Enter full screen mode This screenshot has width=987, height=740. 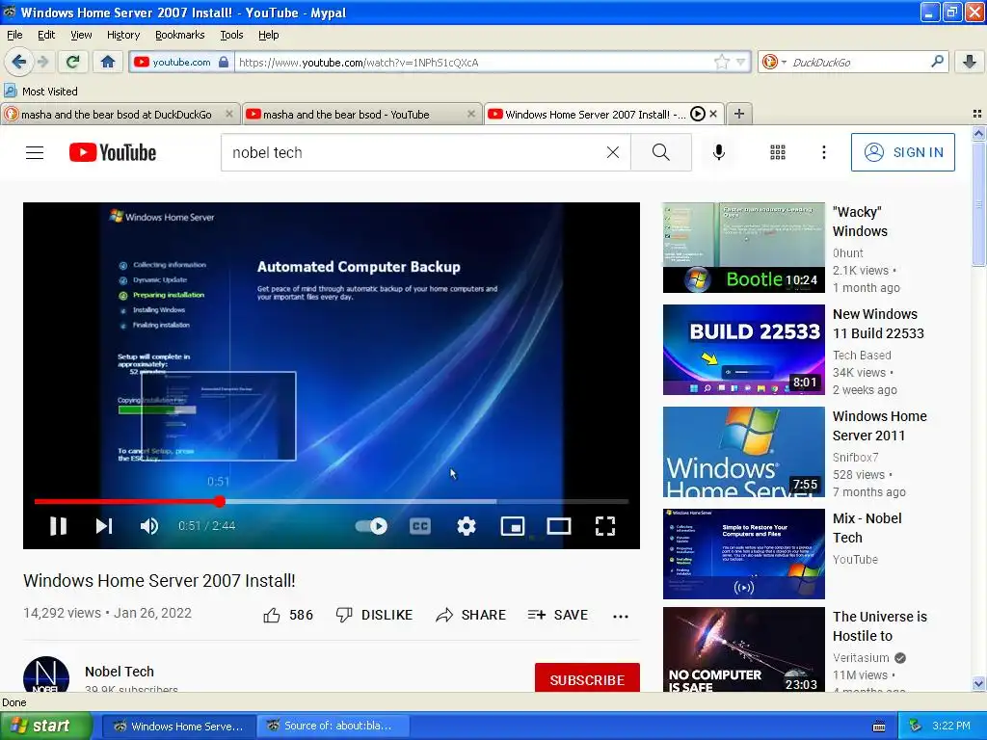(x=605, y=526)
